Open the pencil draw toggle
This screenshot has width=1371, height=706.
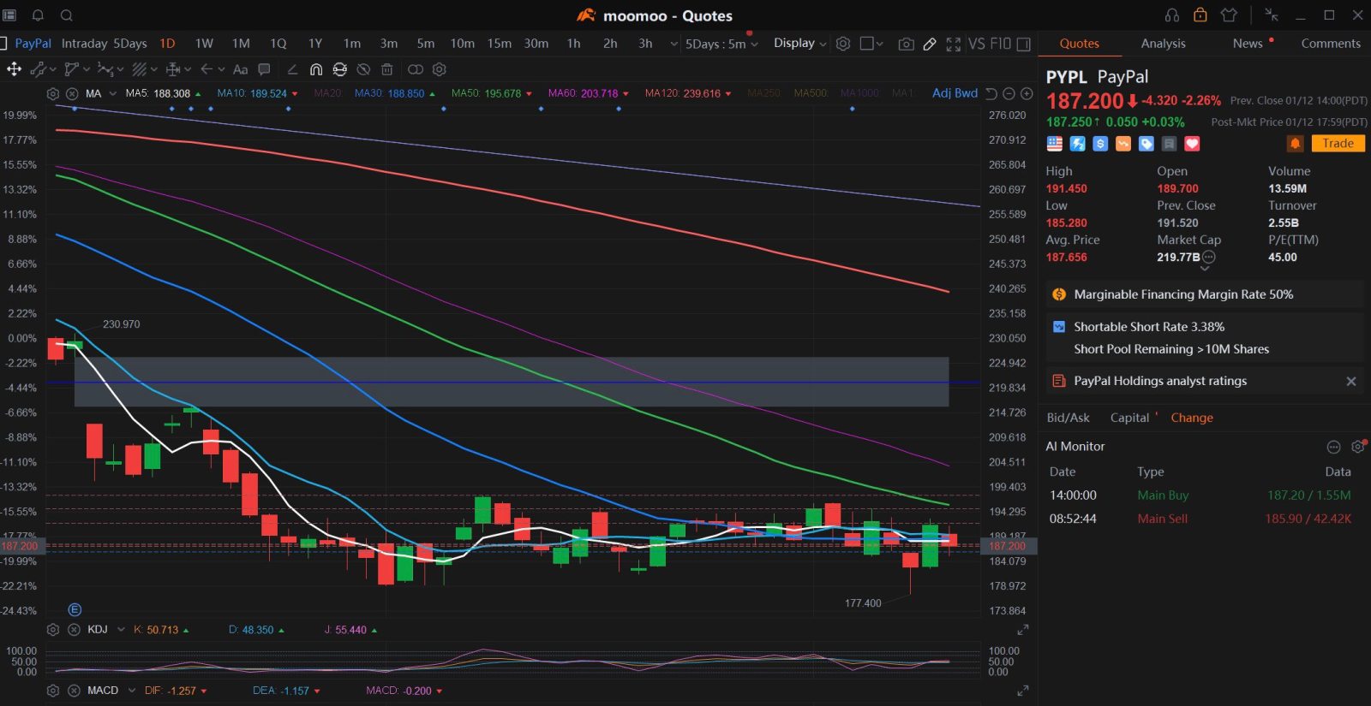coord(930,44)
